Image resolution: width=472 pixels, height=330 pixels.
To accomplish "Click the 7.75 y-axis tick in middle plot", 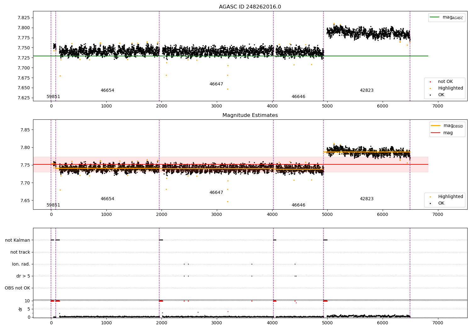I will coord(25,165).
